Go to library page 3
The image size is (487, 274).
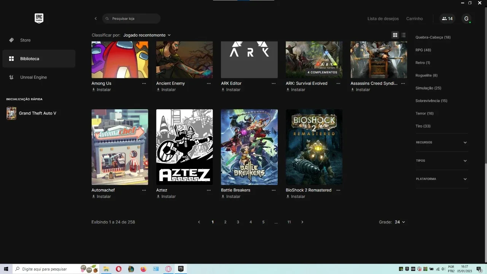tap(238, 222)
